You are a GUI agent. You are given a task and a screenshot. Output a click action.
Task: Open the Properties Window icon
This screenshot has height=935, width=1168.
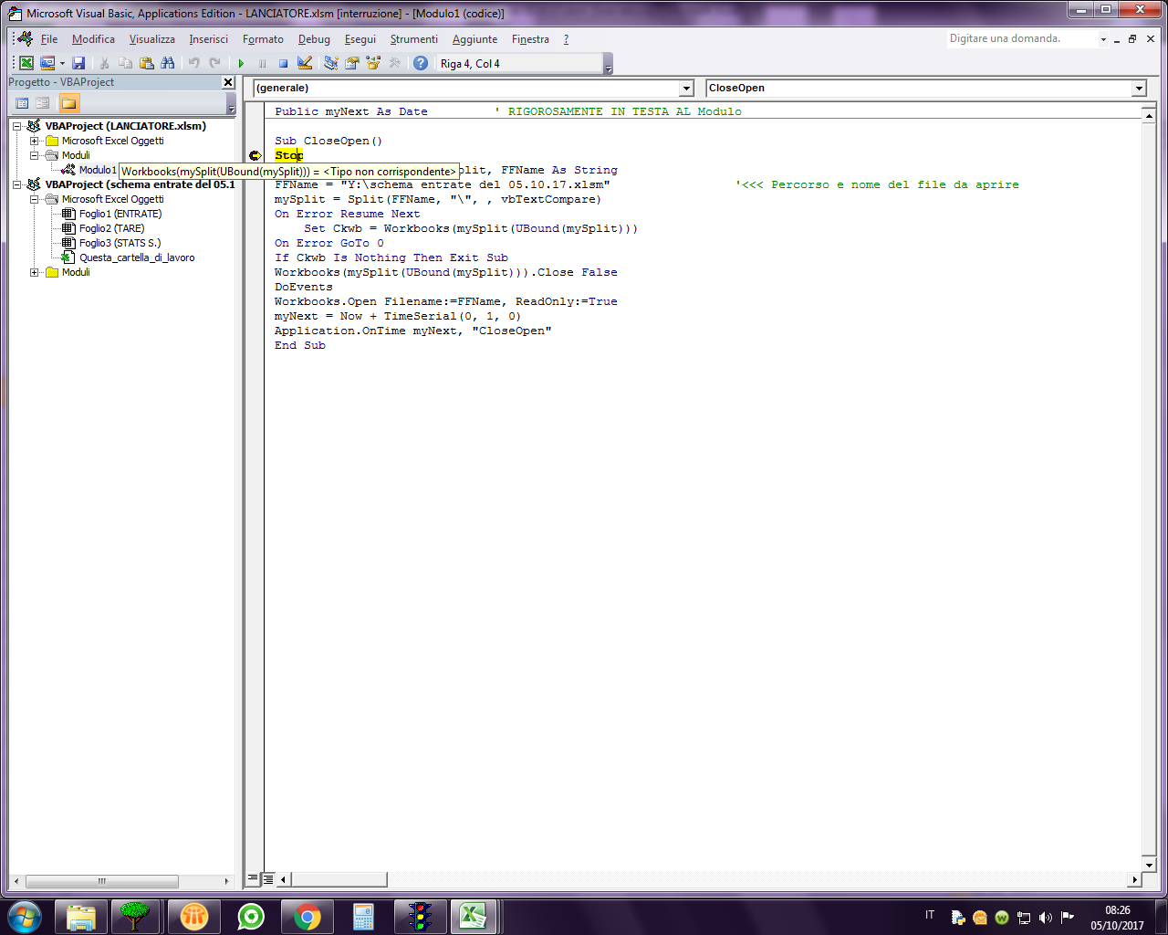[x=352, y=63]
